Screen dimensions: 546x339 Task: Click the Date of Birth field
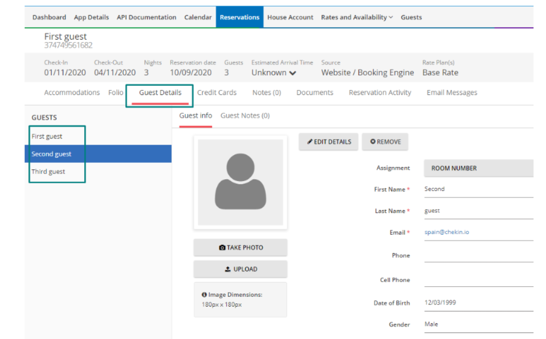478,303
